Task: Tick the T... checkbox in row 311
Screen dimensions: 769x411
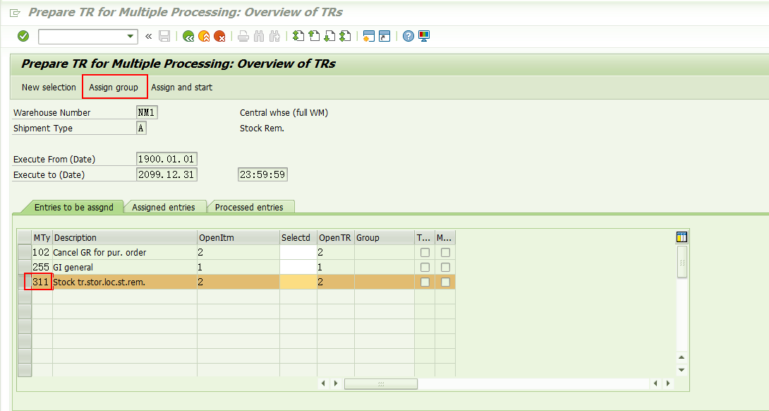Action: click(x=425, y=282)
